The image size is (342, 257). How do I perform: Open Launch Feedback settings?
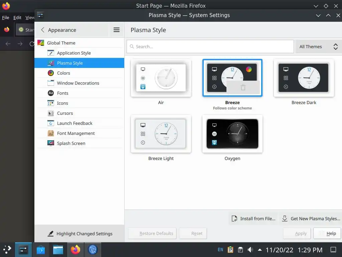click(x=79, y=123)
